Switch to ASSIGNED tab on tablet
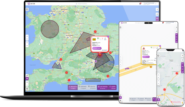Screen dimensions: 185x107 click(141, 99)
